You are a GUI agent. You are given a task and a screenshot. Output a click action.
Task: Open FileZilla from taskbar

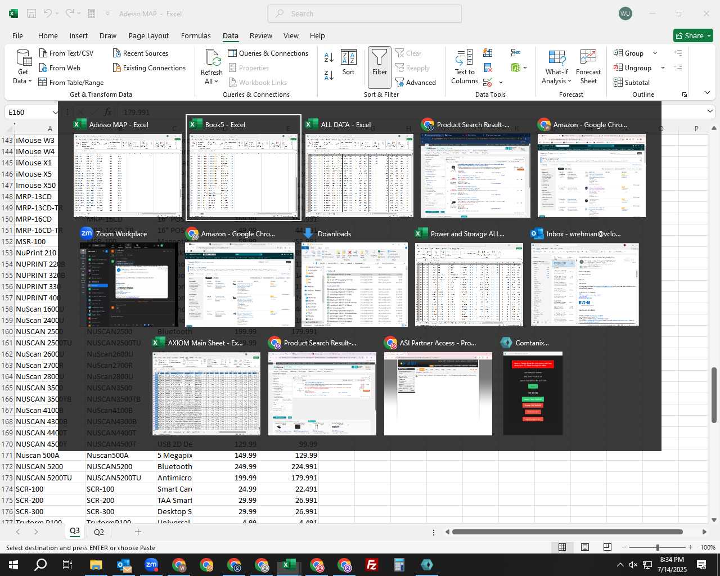(371, 565)
